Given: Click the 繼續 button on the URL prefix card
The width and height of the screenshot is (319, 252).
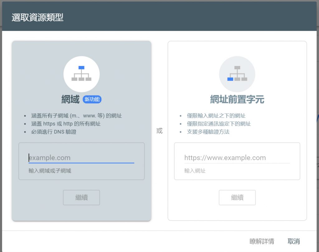Looking at the screenshot, I should tap(237, 197).
